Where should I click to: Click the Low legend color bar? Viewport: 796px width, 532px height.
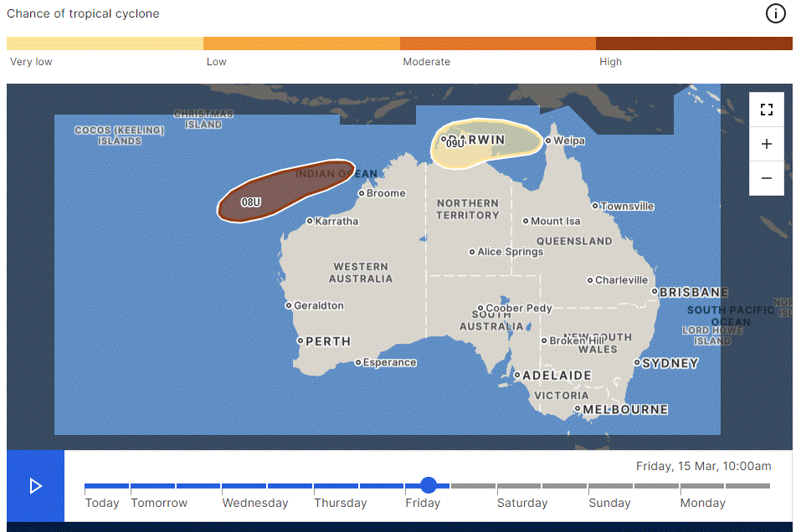click(301, 43)
